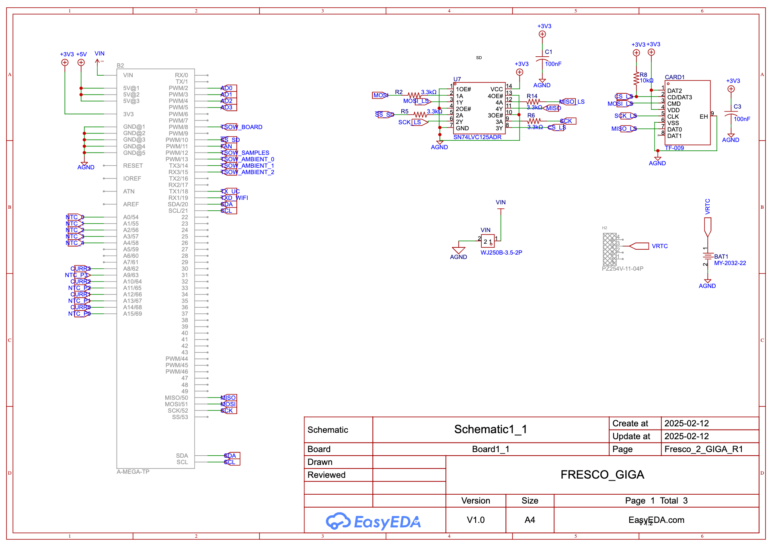The height and width of the screenshot is (547, 772).
Task: Click capacitor C1 symbol
Action: 542,58
